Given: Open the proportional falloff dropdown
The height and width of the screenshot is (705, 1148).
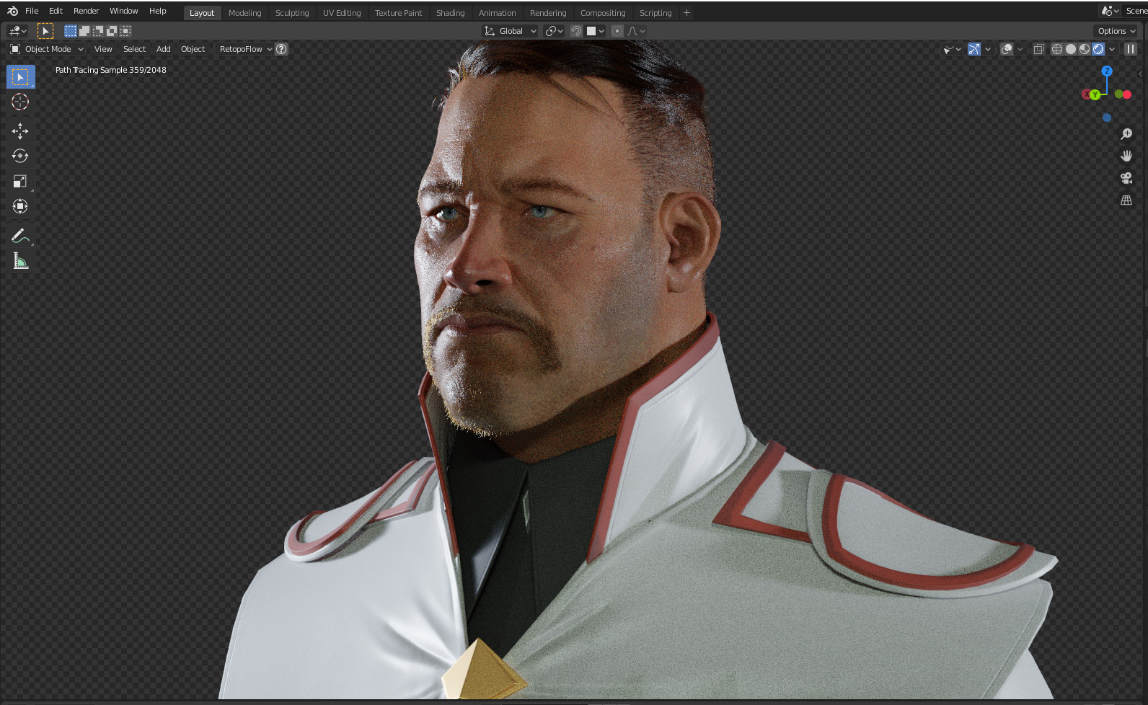Looking at the screenshot, I should [636, 31].
